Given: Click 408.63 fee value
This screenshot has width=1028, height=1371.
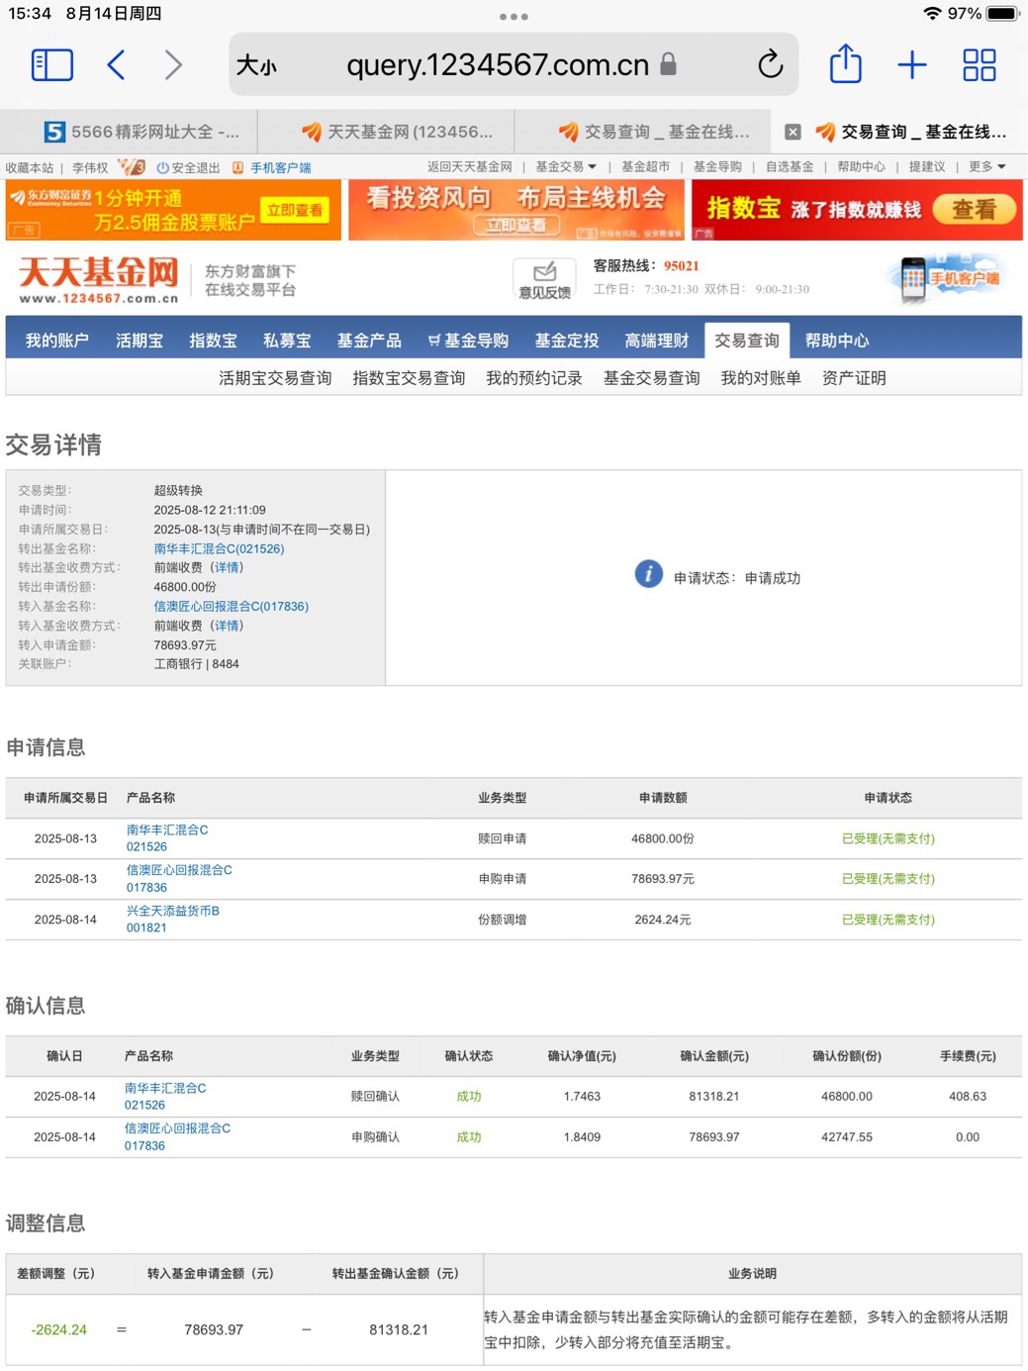Looking at the screenshot, I should pos(968,1096).
